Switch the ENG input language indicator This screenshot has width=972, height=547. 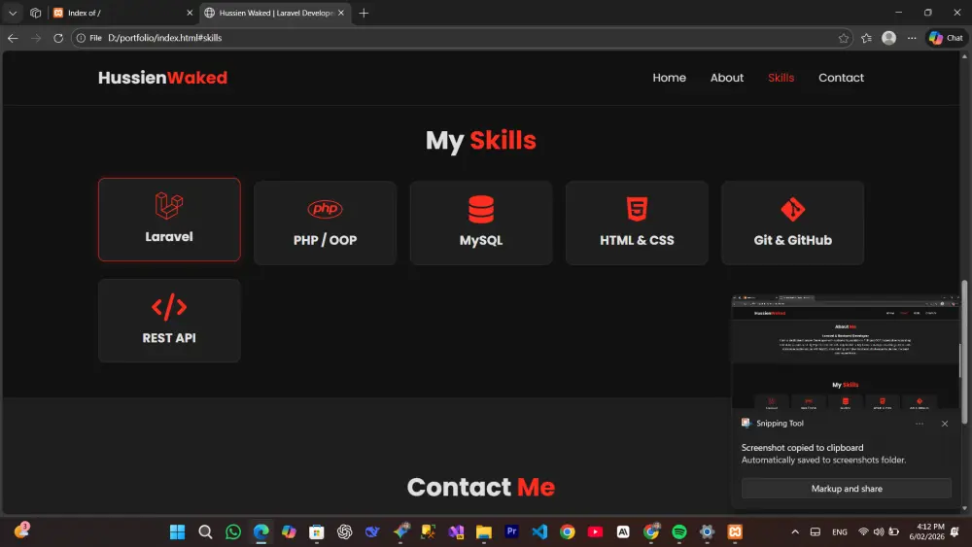point(840,531)
